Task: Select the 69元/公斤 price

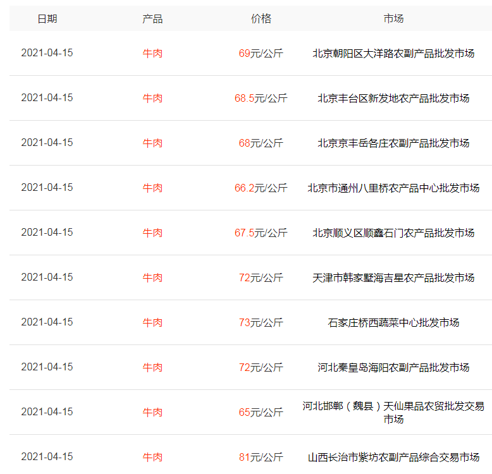Action: (261, 53)
